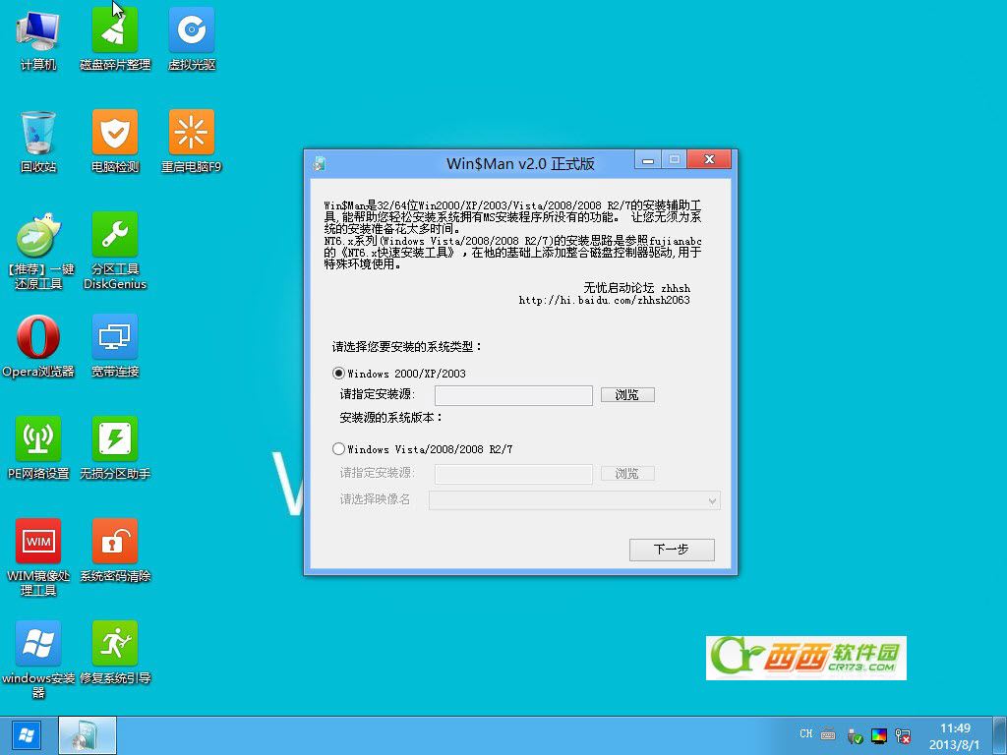Close the Win$Man window
The height and width of the screenshot is (755, 1007).
[709, 160]
